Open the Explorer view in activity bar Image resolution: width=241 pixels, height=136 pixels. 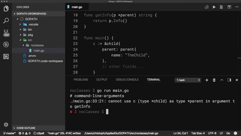tap(6, 9)
